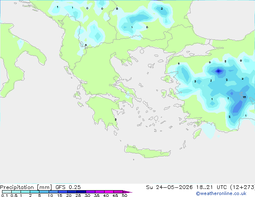
Task: Click the "3" precipitation value on the map
Action: click(x=162, y=8)
